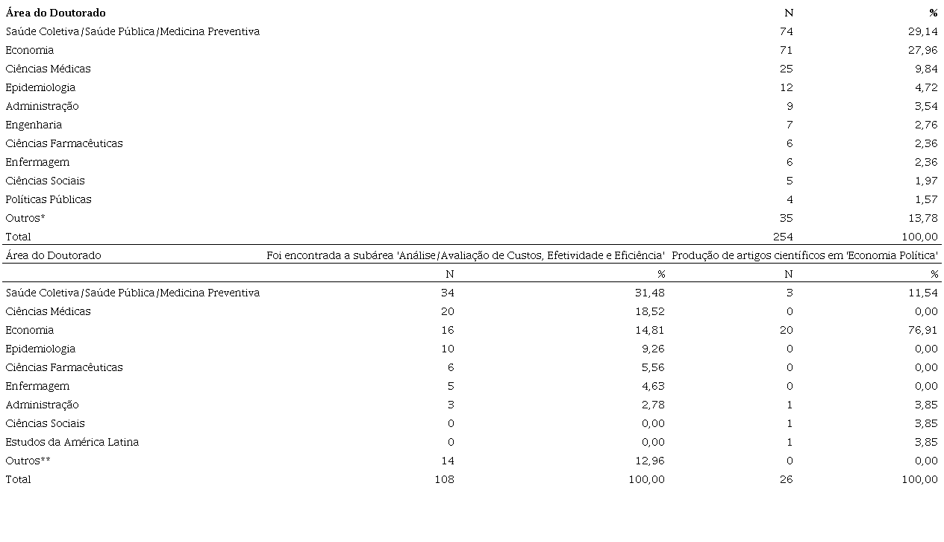Select the Total row in the first table
Screen dimensions: 944x542
pos(17,237)
